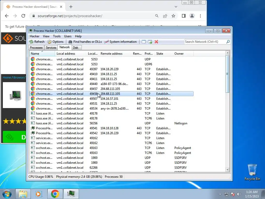Sort by the Prot... column header
This screenshot has width=265, height=199.
(x=149, y=53)
